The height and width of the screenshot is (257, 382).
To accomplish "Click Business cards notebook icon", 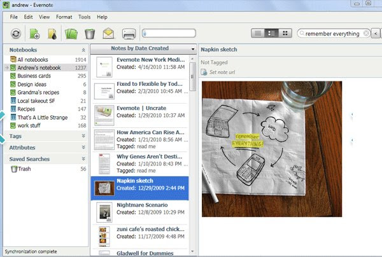I will click(x=13, y=76).
